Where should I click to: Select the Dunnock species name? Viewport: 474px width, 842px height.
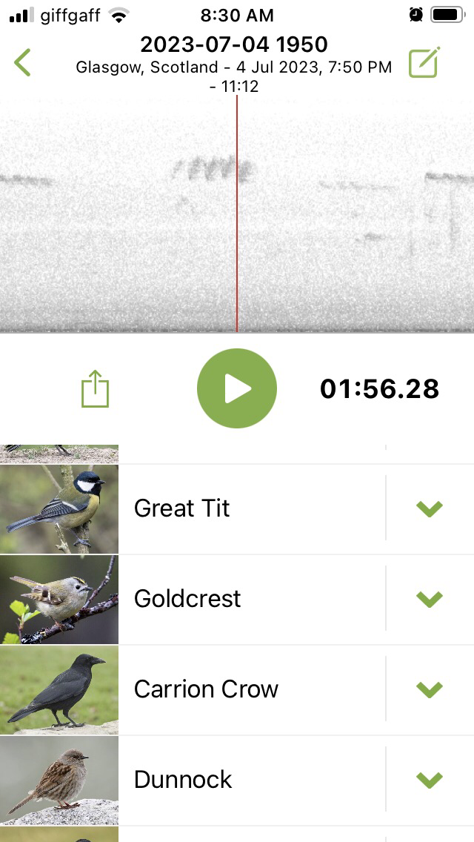(x=183, y=779)
